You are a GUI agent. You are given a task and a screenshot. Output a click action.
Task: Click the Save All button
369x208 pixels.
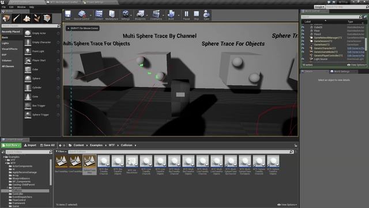pyautogui.click(x=47, y=145)
